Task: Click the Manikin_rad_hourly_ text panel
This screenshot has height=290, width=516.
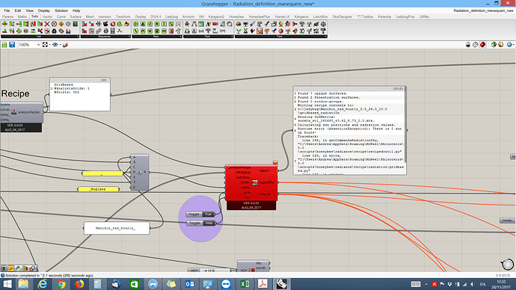Action: [117, 228]
